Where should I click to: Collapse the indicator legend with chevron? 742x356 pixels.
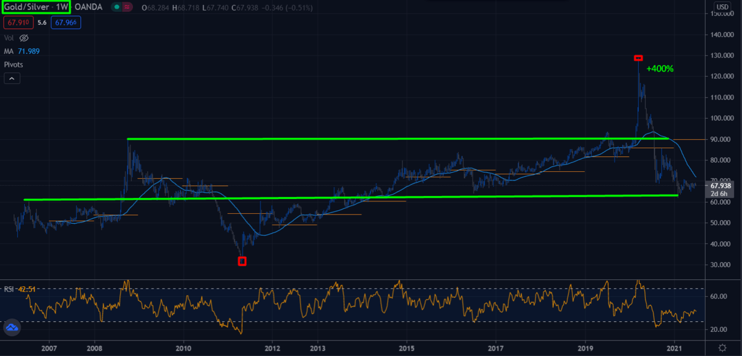point(12,78)
